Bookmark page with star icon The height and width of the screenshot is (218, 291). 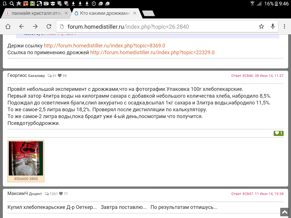coord(261,26)
